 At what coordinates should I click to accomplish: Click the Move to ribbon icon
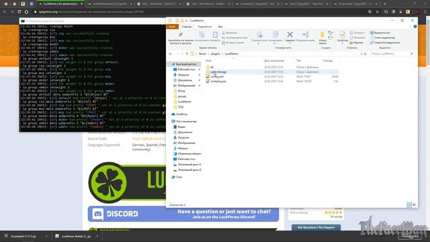pyautogui.click(x=259, y=38)
